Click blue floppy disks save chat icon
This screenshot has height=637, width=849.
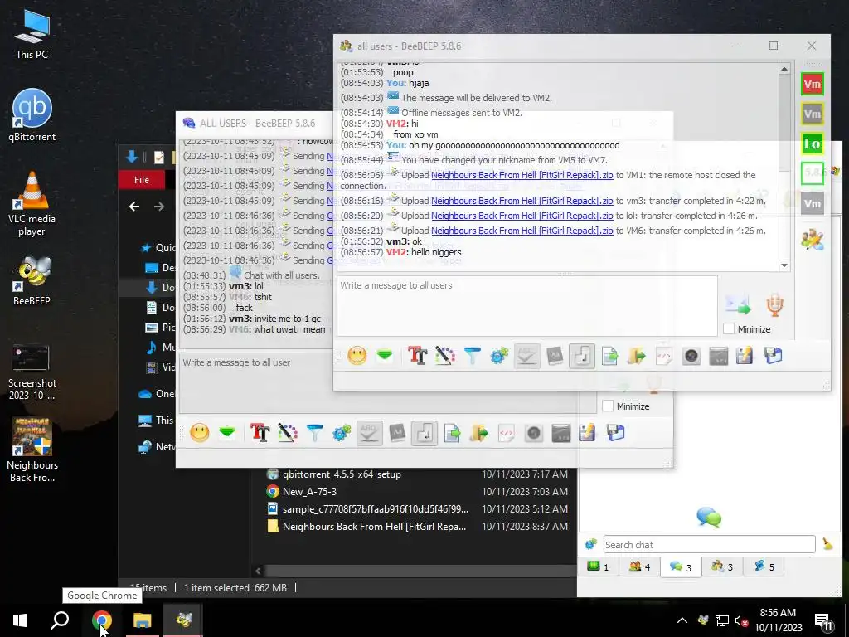[774, 356]
